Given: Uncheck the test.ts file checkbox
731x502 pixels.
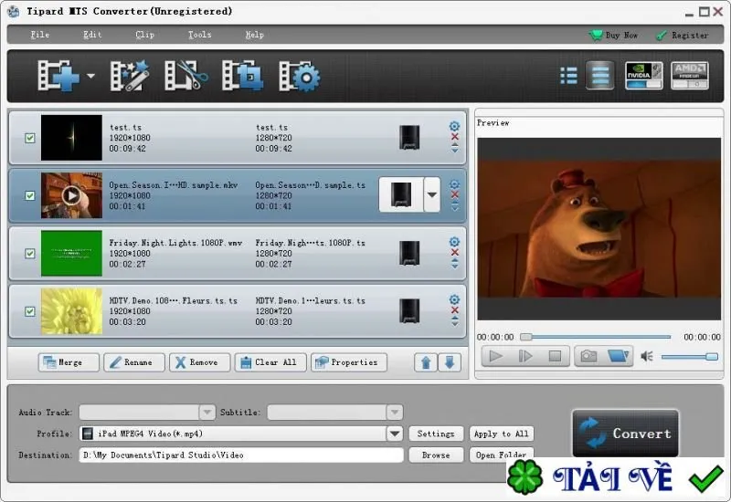Looking at the screenshot, I should (30, 138).
